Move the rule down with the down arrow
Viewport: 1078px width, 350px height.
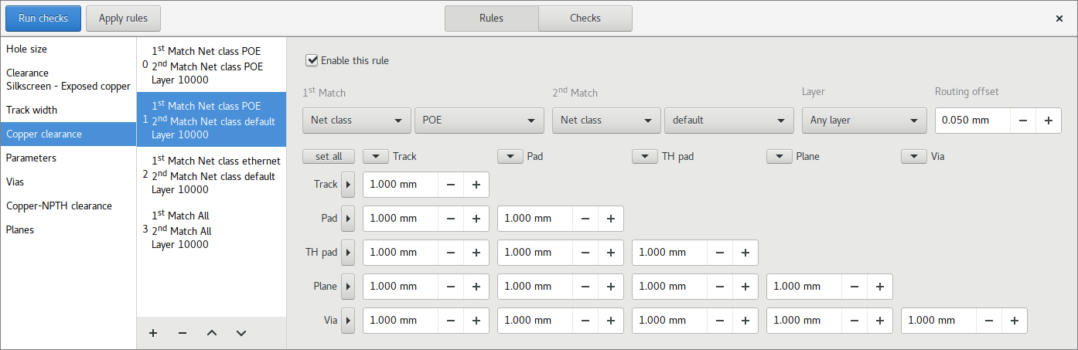[241, 333]
